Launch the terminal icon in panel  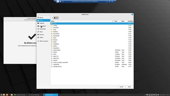coord(9,95)
